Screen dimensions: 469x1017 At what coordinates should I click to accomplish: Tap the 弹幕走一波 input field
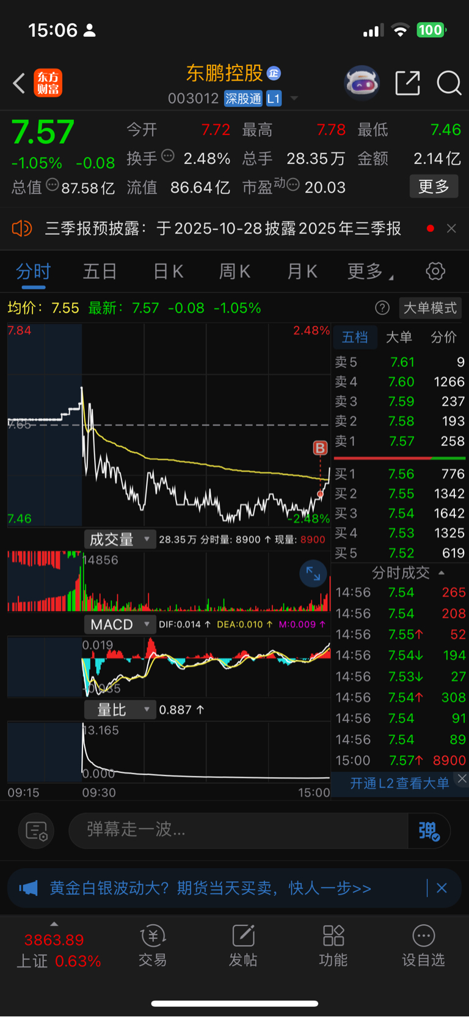(238, 830)
